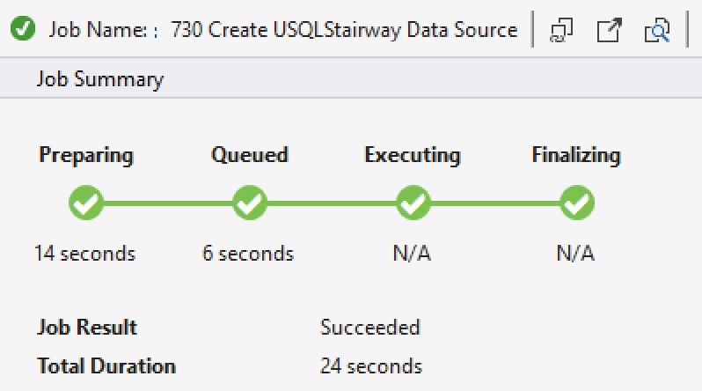702x391 pixels.
Task: Select the Executing stage checkmark
Action: click(x=413, y=204)
